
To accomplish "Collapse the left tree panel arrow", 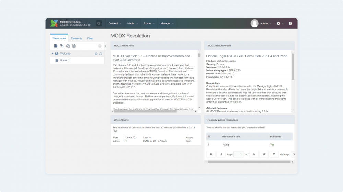I will pos(105,46).
